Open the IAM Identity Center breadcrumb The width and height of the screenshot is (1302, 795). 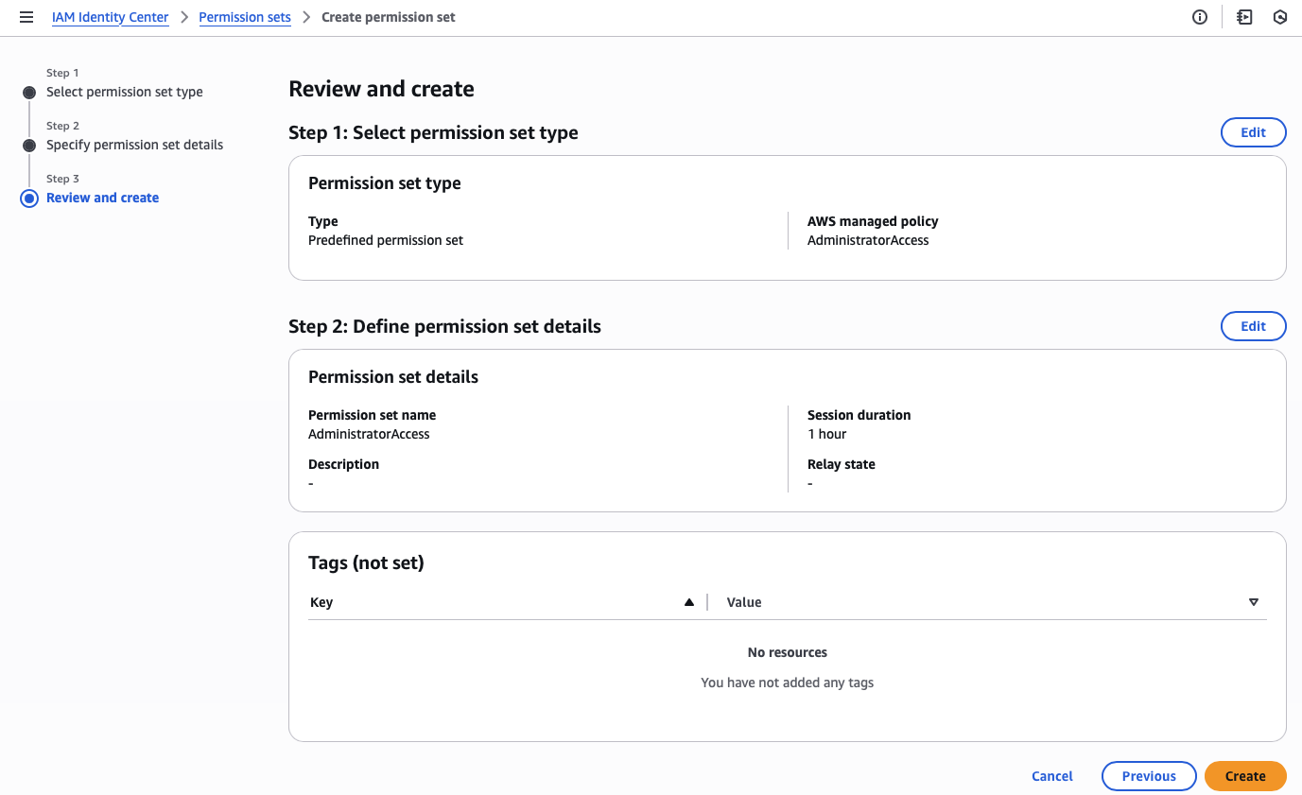point(110,17)
